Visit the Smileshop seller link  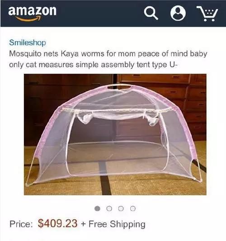coord(28,43)
